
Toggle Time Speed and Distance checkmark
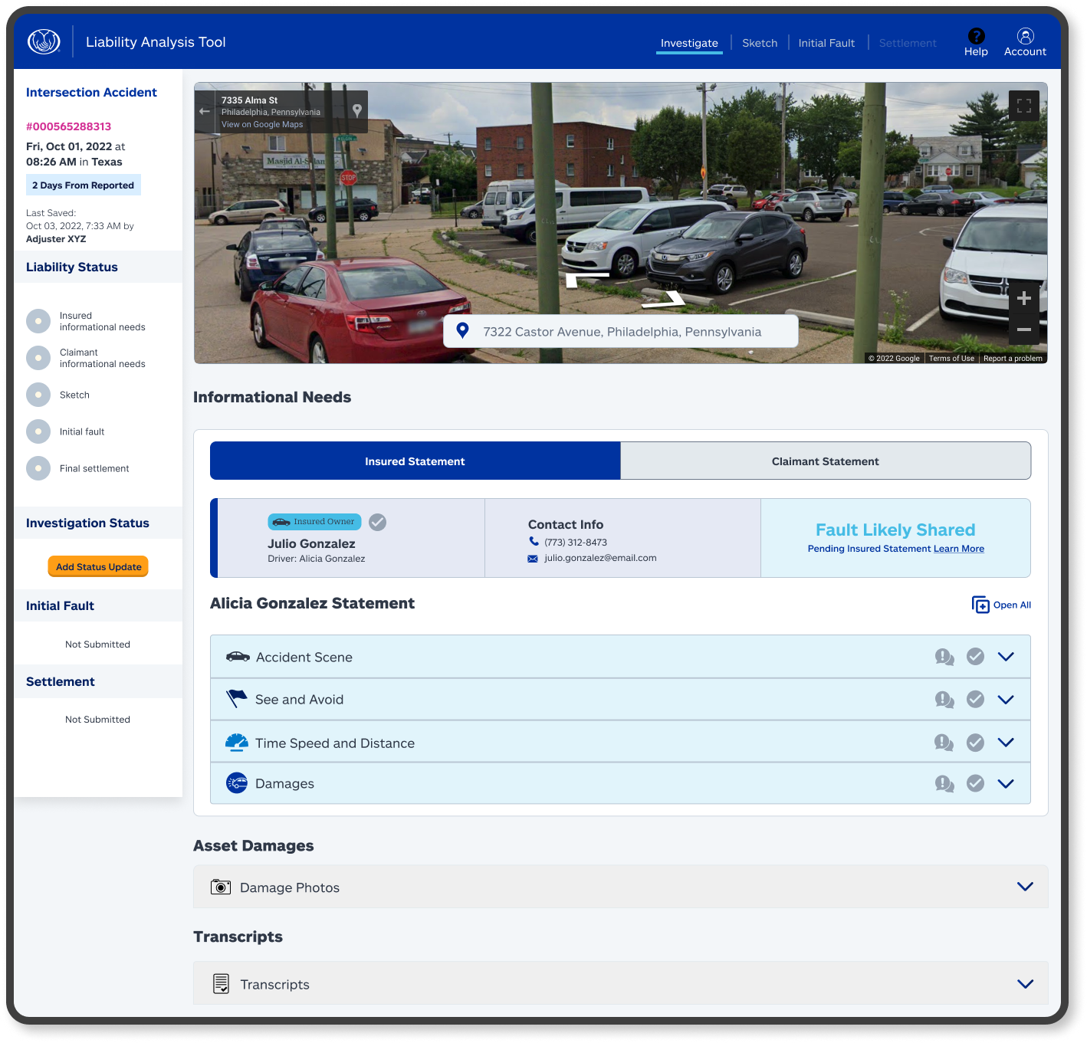coord(975,743)
